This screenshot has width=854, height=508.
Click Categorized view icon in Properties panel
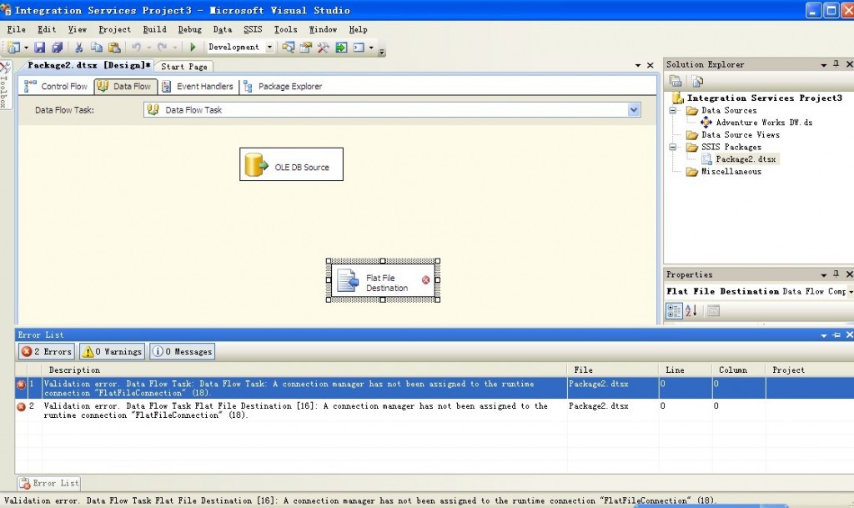(674, 311)
